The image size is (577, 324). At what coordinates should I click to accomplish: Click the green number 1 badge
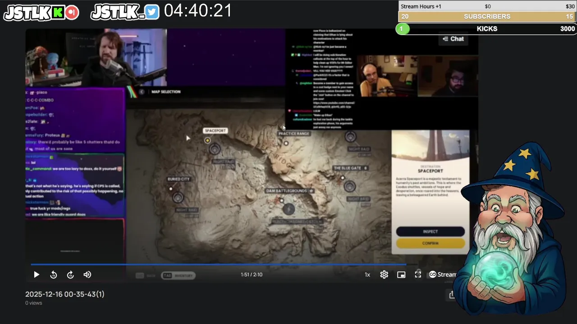click(402, 29)
